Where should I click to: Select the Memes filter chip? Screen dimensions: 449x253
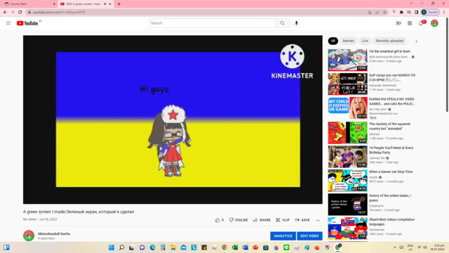pyautogui.click(x=348, y=41)
